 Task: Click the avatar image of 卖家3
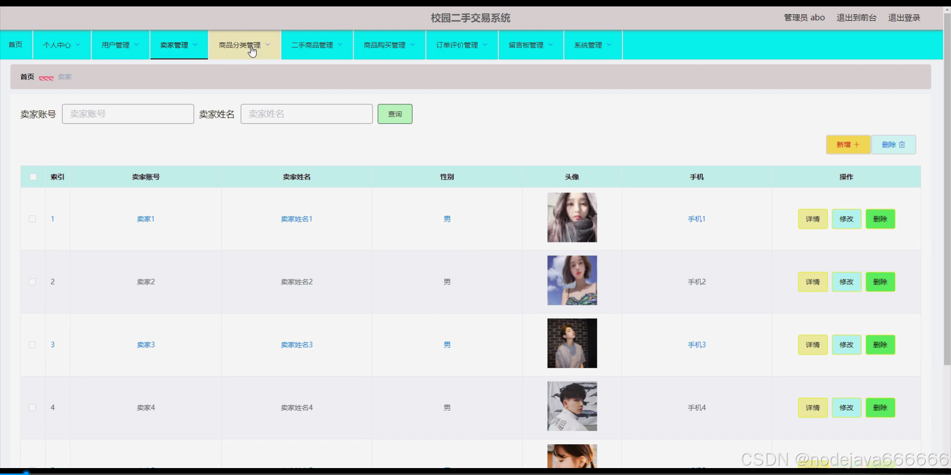572,343
